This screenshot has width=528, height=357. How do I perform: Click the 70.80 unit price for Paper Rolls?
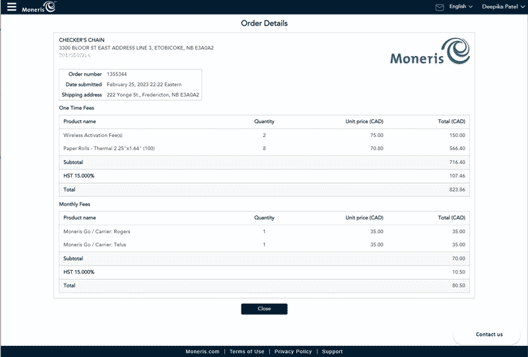[377, 148]
